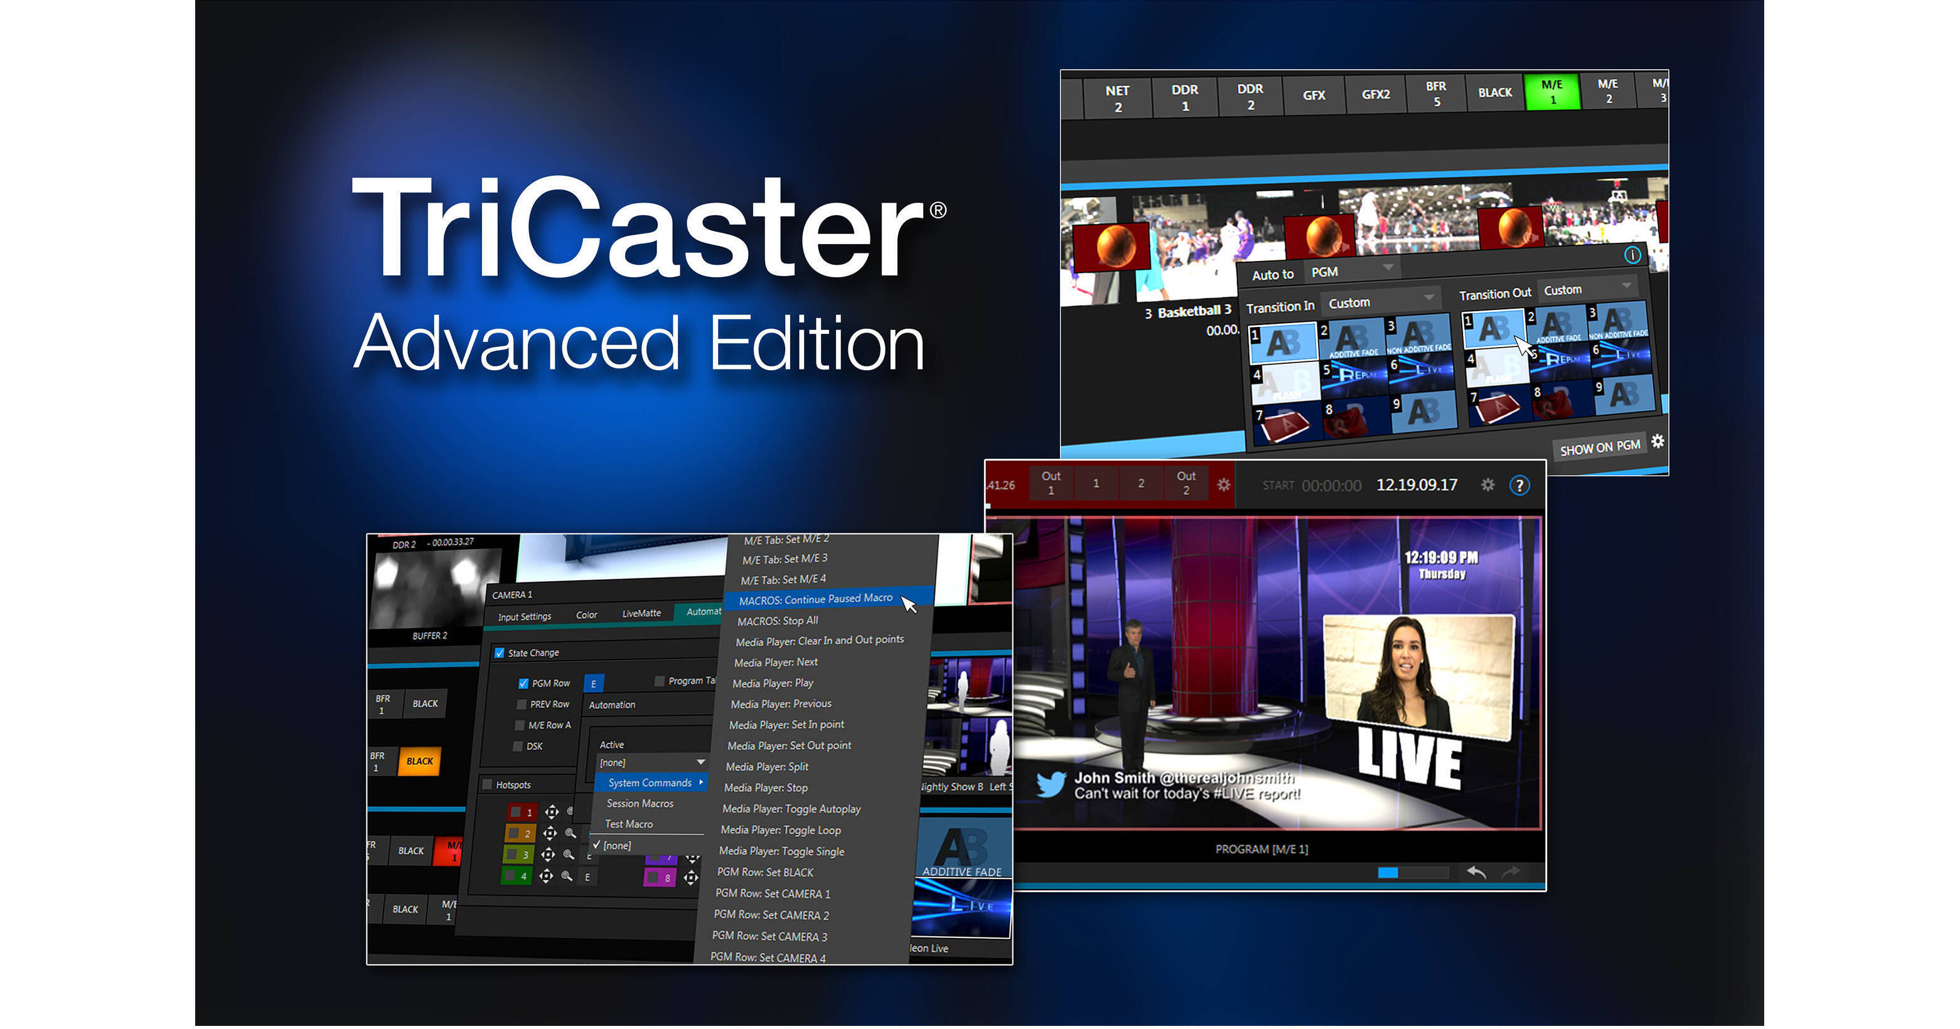This screenshot has height=1029, width=1960.
Task: Select the NET 2 switcher button
Action: (1117, 99)
